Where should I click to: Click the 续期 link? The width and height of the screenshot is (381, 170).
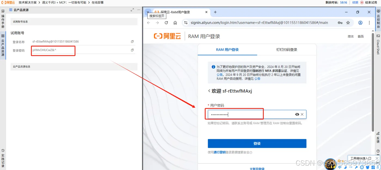355,2
